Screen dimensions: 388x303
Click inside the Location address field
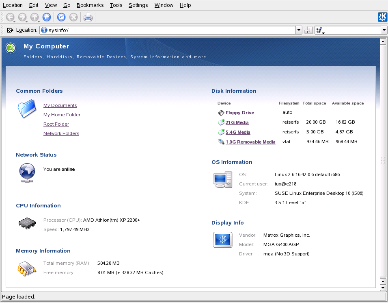(170, 30)
